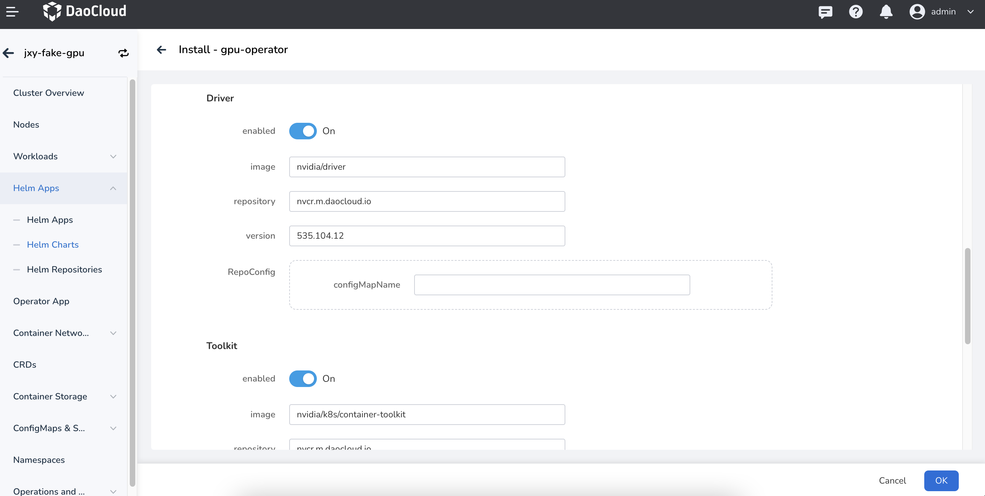Open the messages chat icon

coord(825,12)
